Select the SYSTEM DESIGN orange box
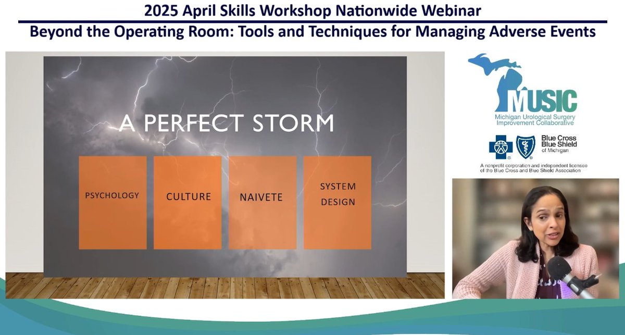625x335 pixels. click(337, 203)
